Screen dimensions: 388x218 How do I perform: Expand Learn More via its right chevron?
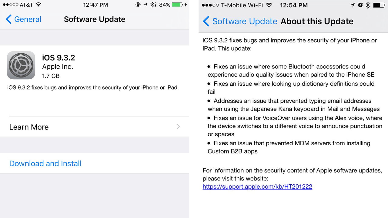click(x=178, y=127)
